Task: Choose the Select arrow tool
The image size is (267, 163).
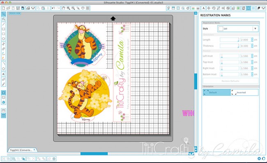Action: click(x=3, y=14)
